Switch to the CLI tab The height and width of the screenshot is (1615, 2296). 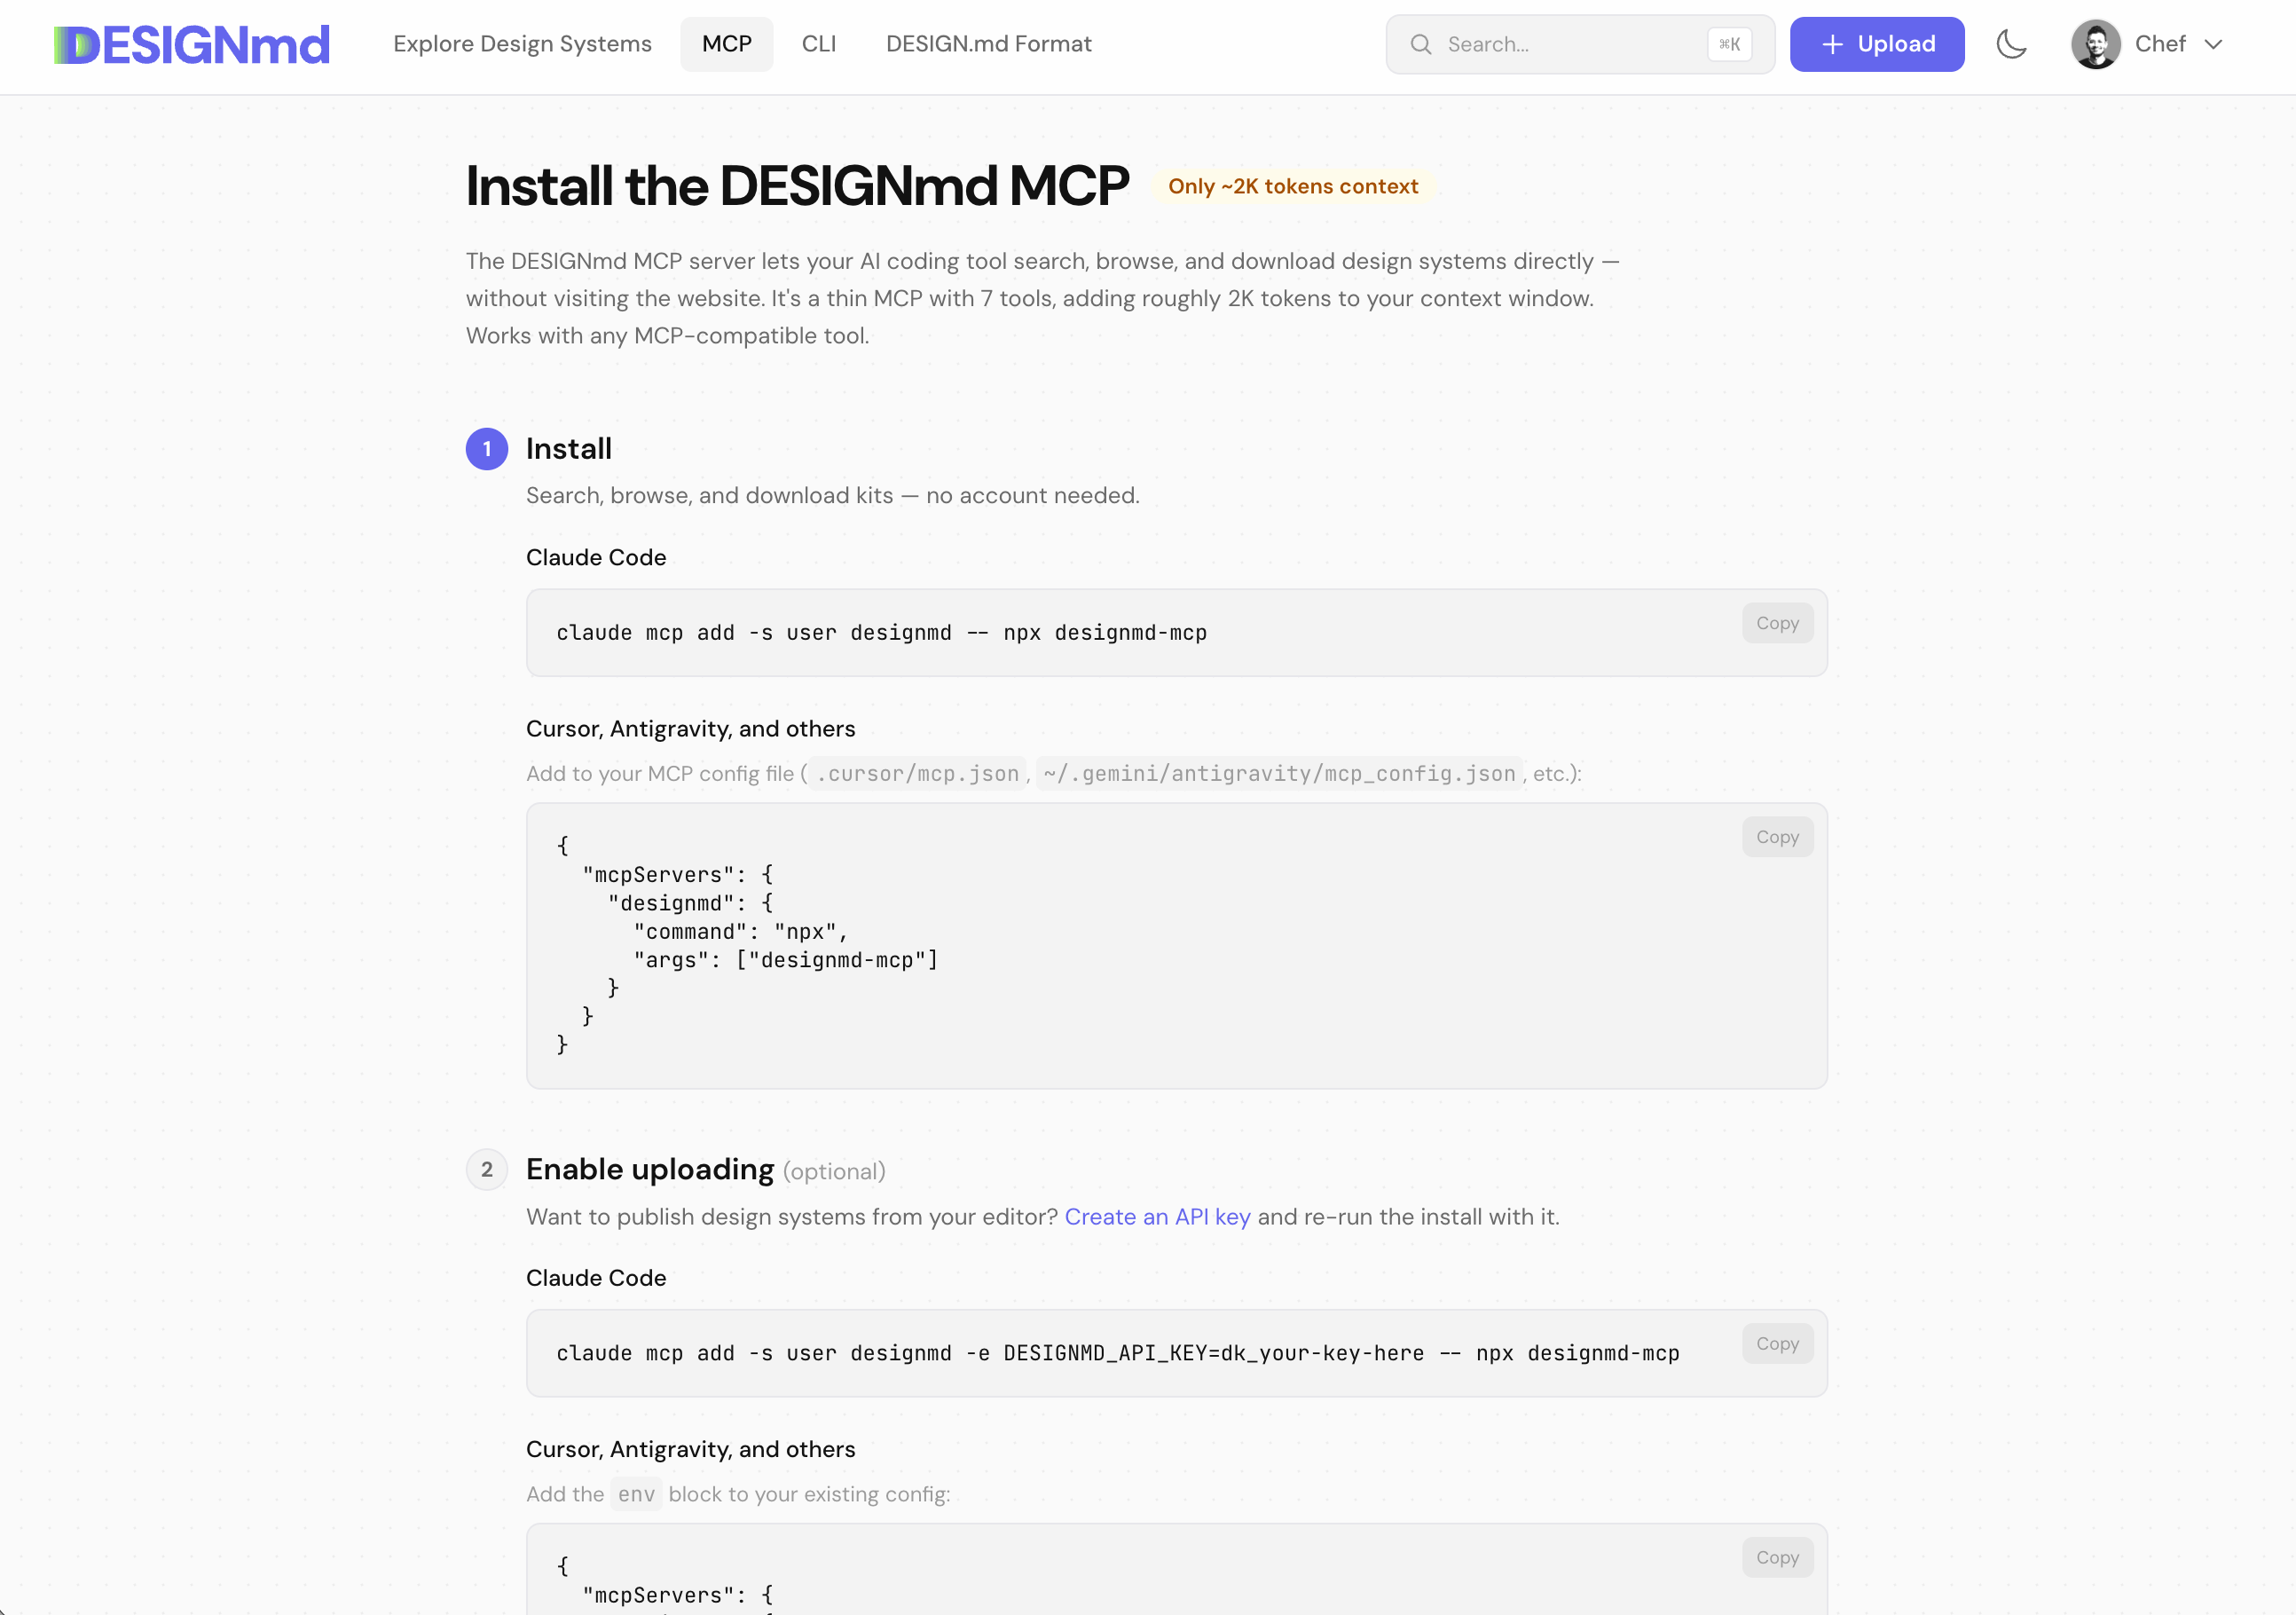pyautogui.click(x=819, y=44)
